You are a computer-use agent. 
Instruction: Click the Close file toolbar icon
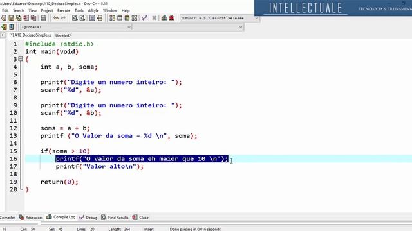pos(26,18)
